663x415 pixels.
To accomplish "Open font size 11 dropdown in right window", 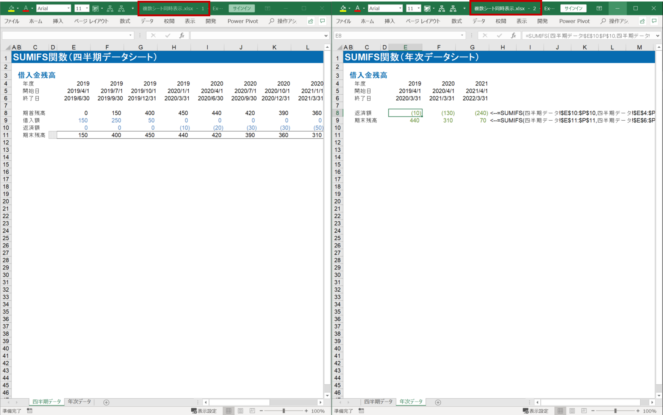I will point(418,8).
